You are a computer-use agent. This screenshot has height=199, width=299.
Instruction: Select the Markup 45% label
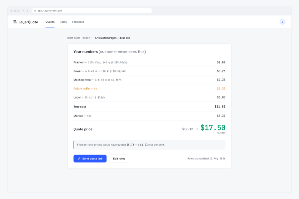coord(82,116)
